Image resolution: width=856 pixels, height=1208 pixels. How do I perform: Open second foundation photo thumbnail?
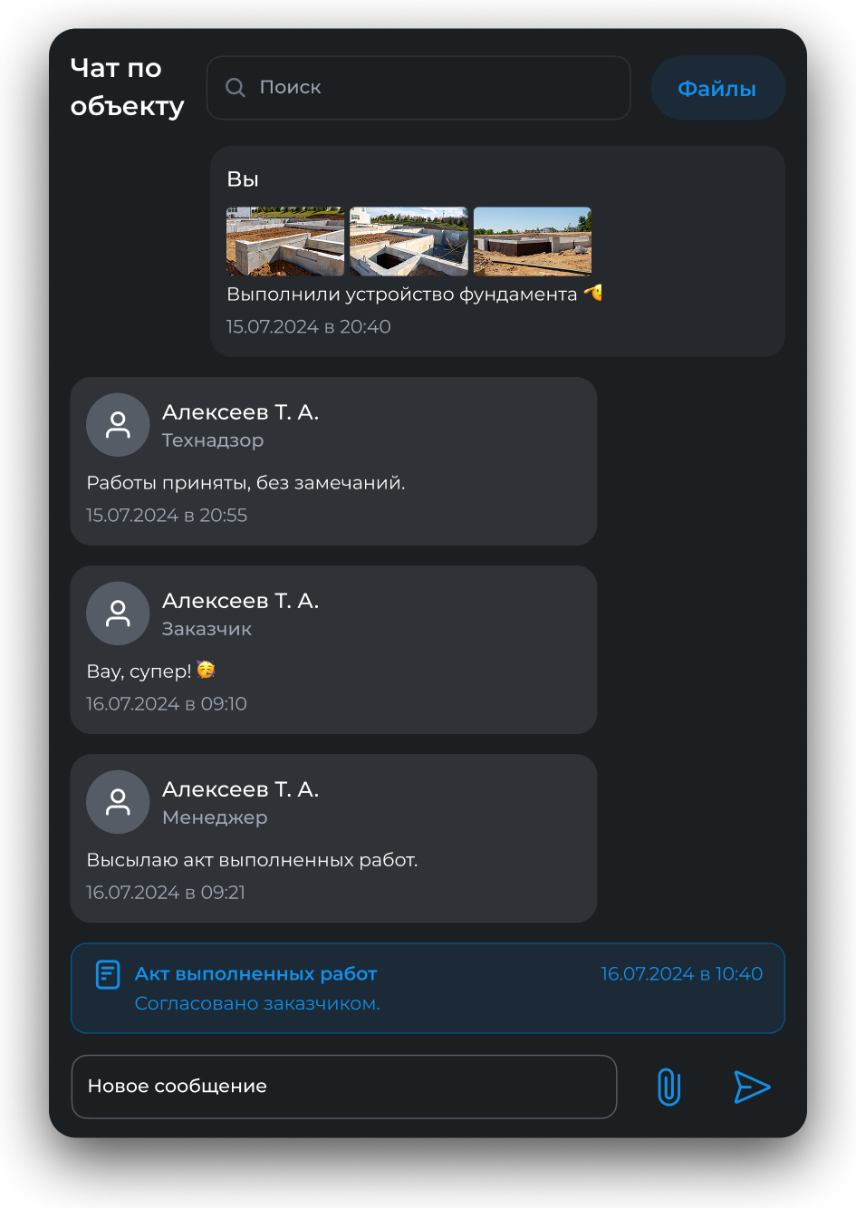[409, 241]
